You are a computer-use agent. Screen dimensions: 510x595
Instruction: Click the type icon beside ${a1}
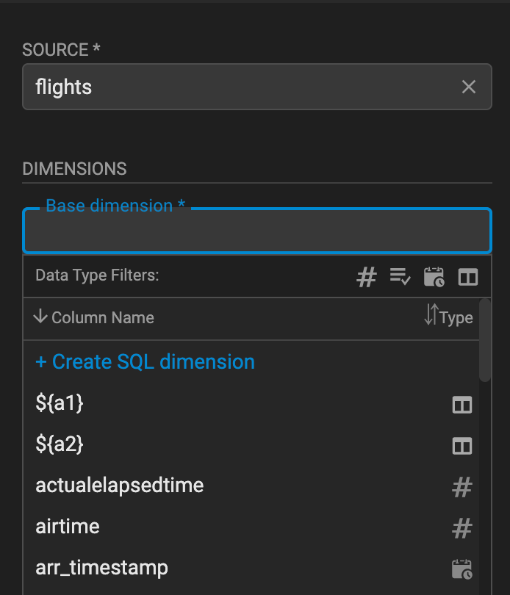pyautogui.click(x=462, y=405)
